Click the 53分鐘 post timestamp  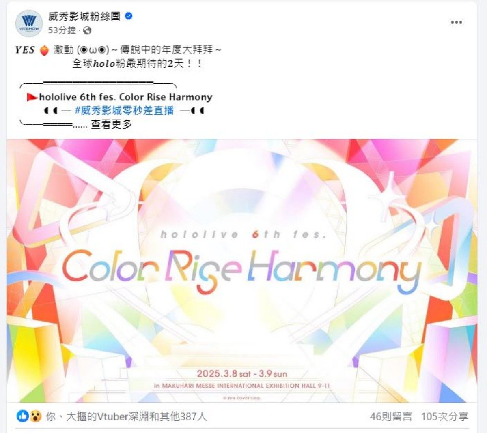[62, 30]
